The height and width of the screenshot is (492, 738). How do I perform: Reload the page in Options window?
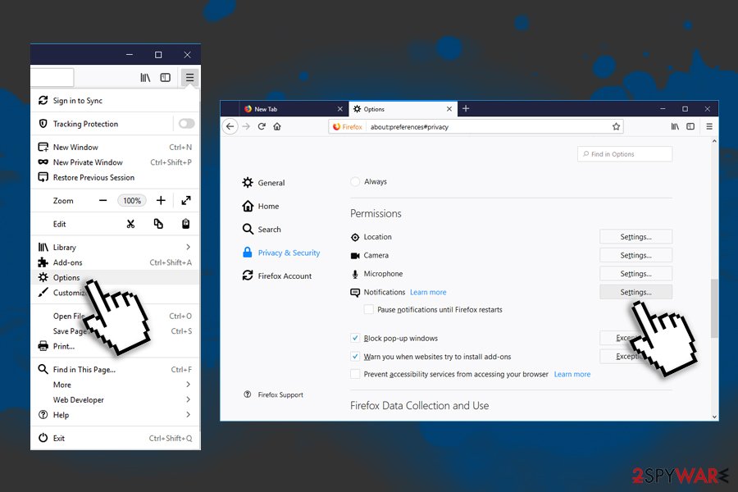tap(262, 126)
